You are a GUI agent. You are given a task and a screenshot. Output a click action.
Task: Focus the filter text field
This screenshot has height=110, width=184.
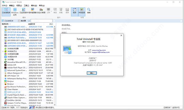(41, 21)
